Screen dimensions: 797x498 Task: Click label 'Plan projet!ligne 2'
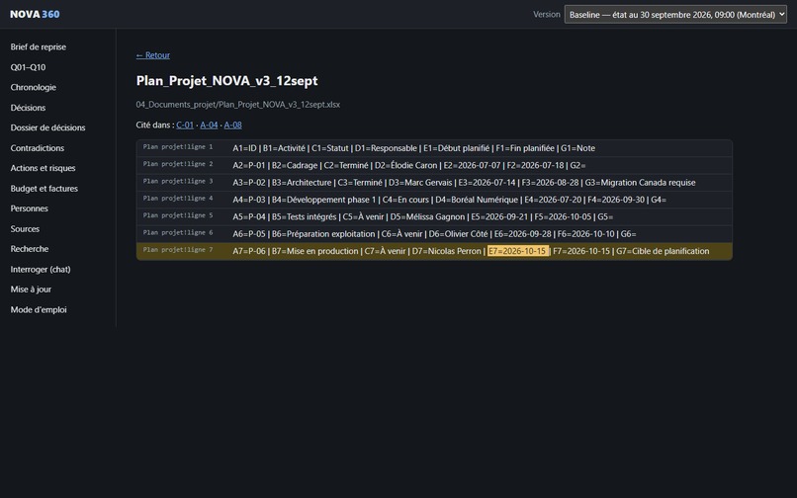pos(178,164)
